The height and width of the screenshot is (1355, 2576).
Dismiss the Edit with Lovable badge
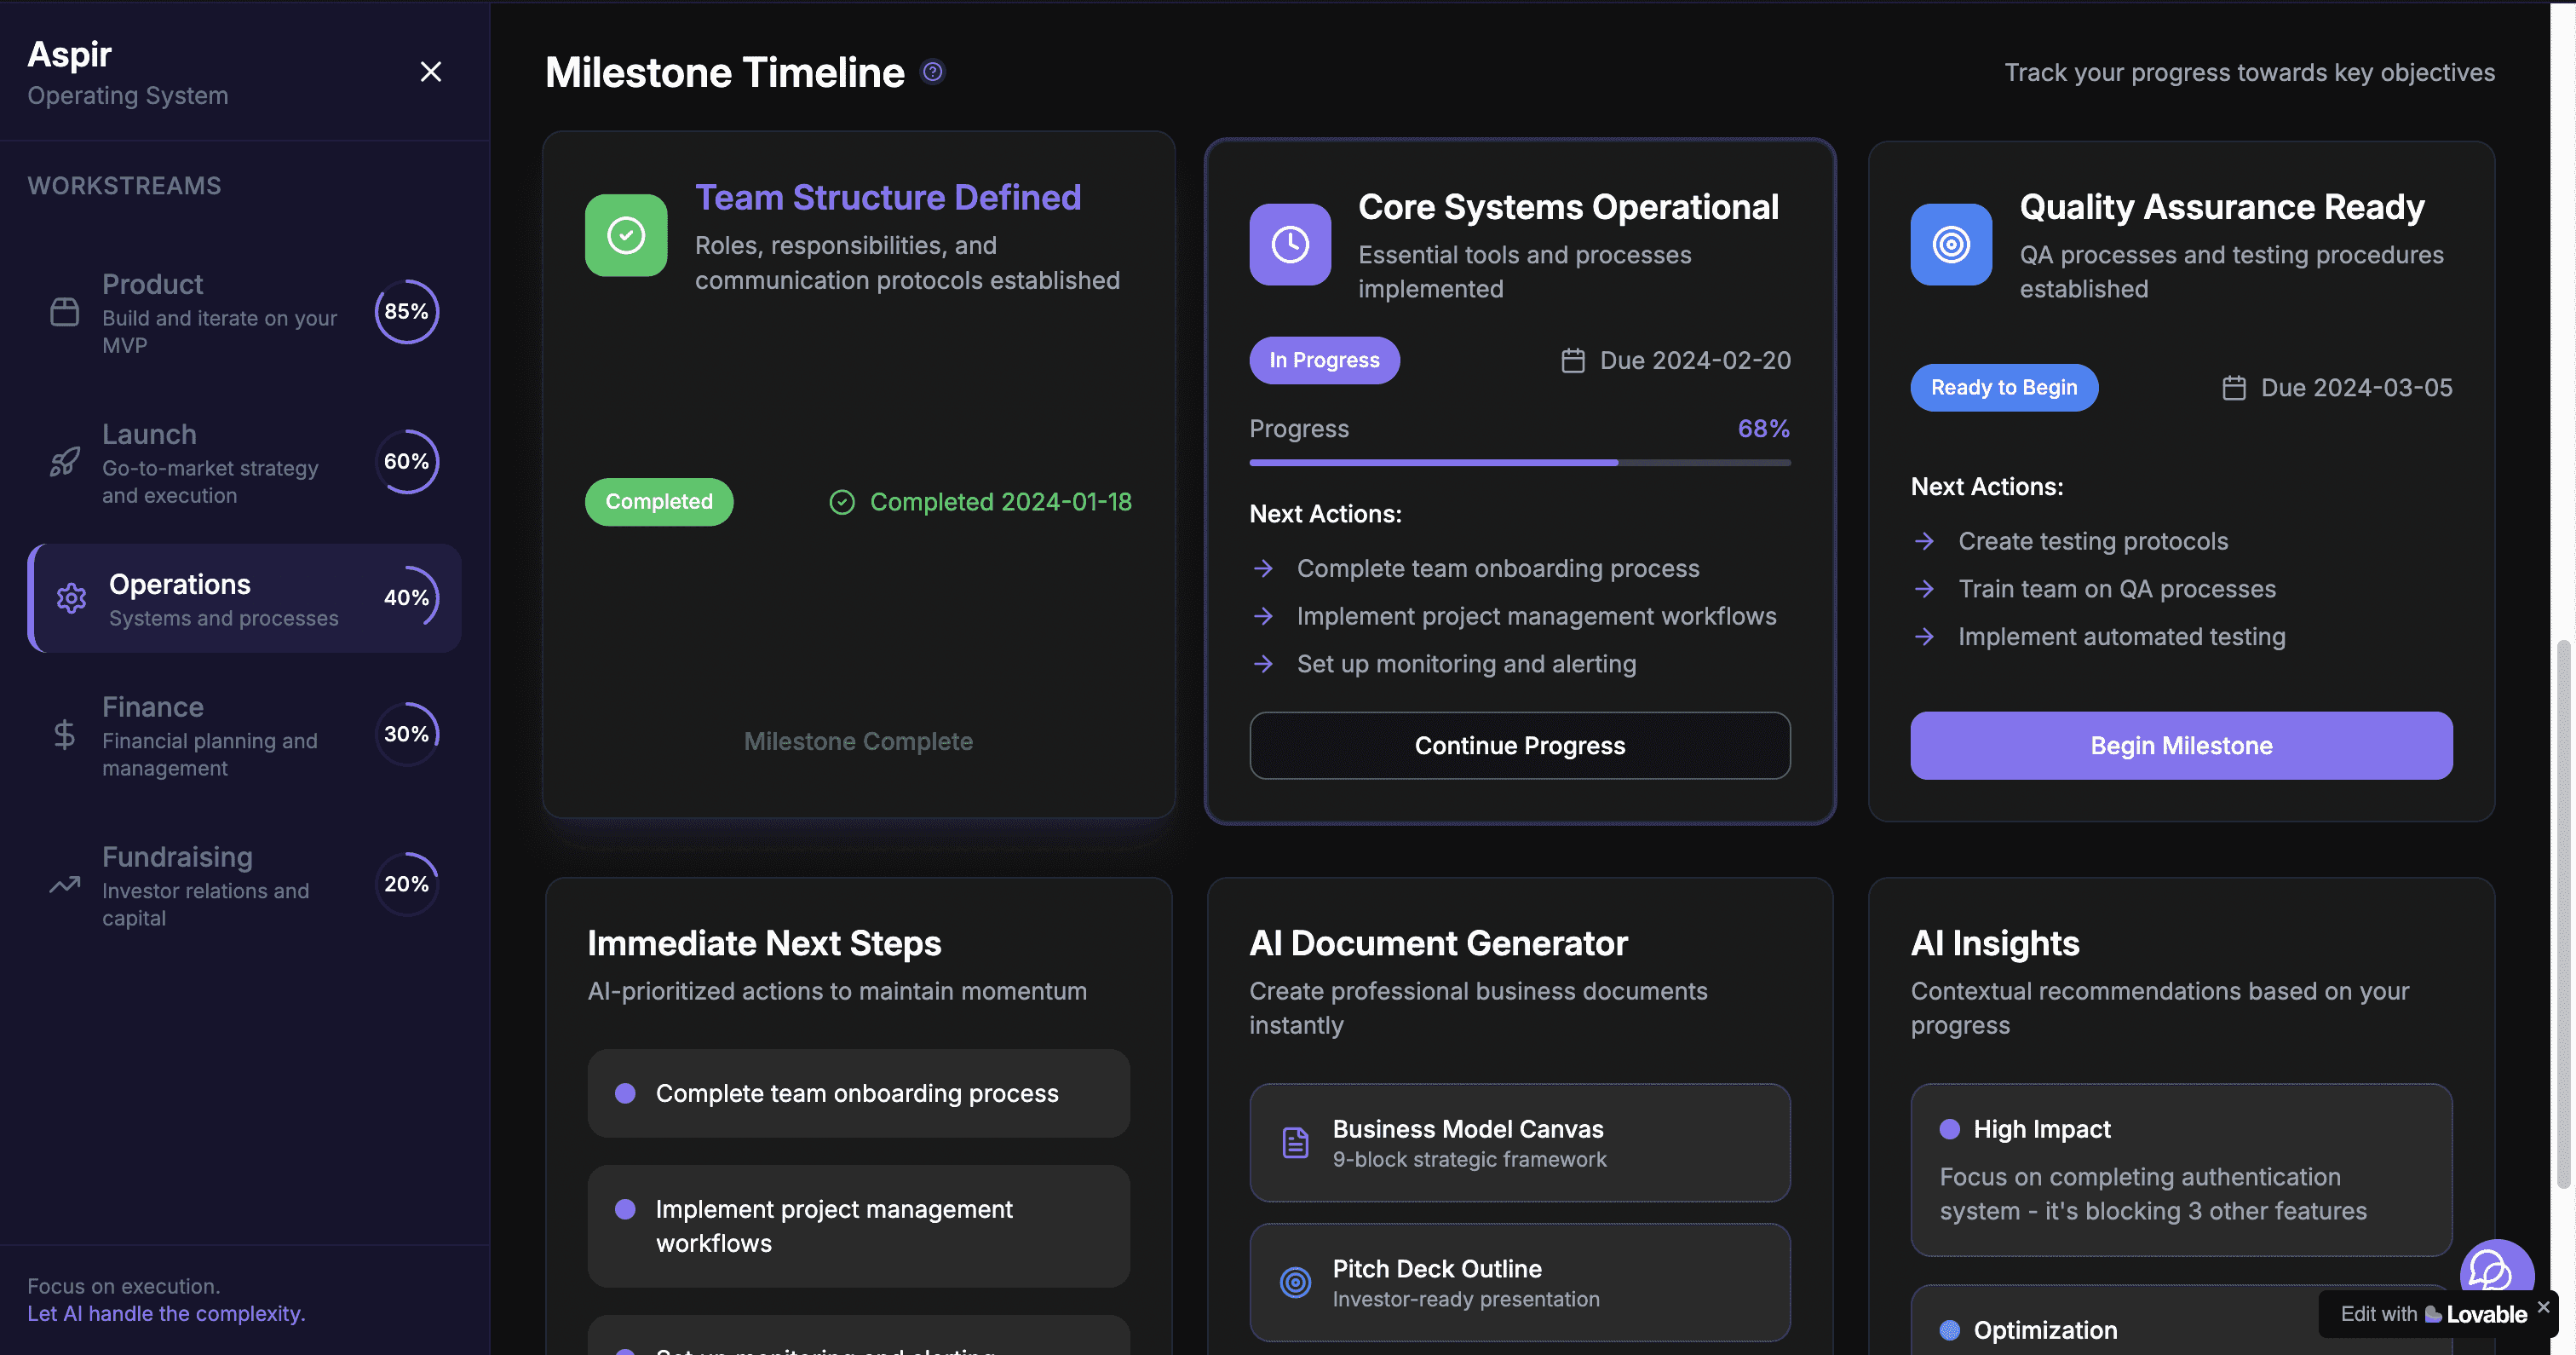pyautogui.click(x=2543, y=1307)
